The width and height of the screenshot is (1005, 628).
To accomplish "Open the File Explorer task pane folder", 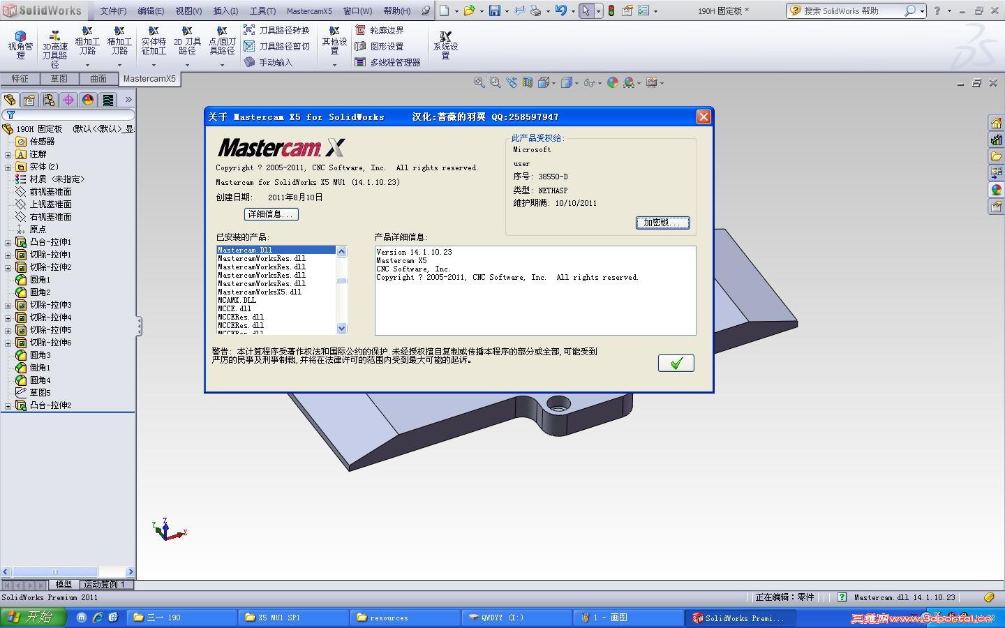I will [996, 156].
